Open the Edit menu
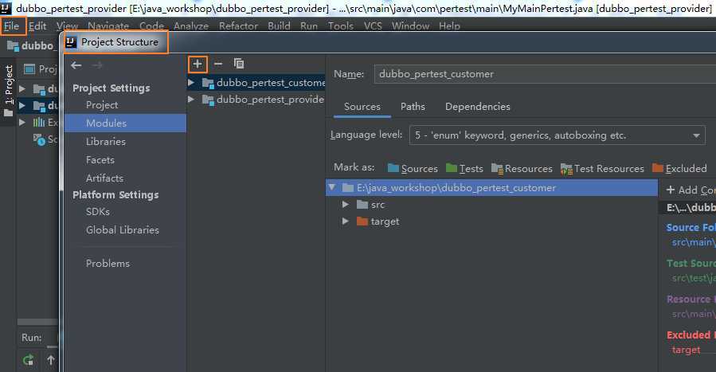 (x=37, y=26)
